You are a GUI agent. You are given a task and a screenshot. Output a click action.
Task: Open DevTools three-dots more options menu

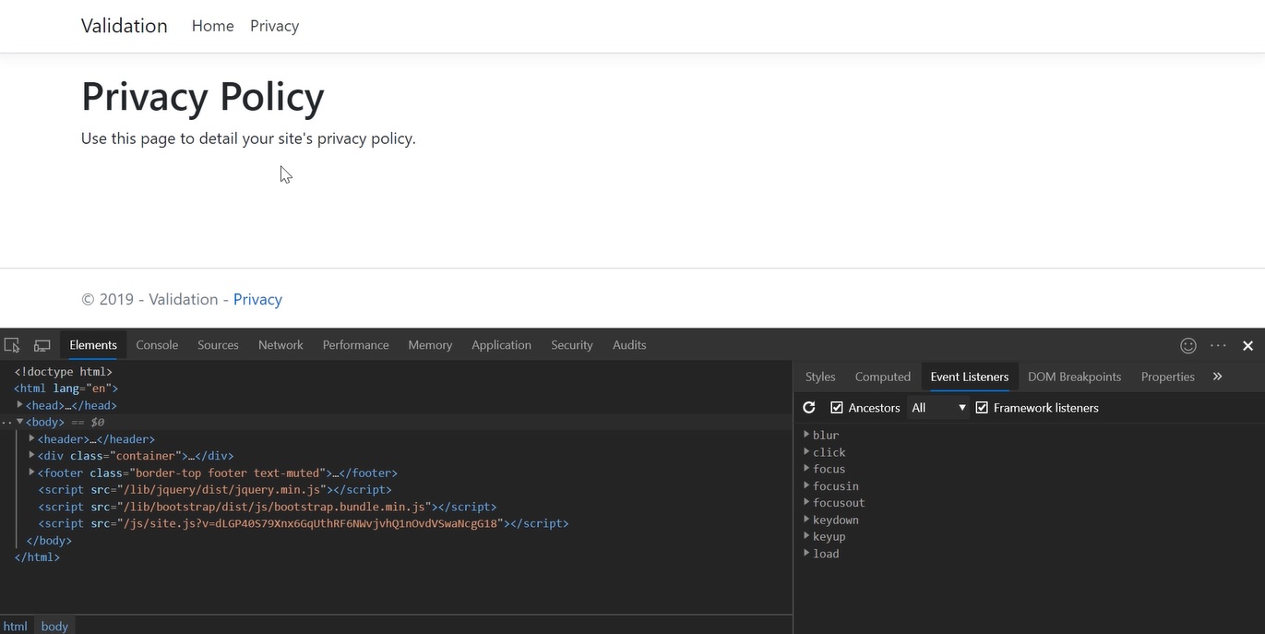pos(1218,345)
